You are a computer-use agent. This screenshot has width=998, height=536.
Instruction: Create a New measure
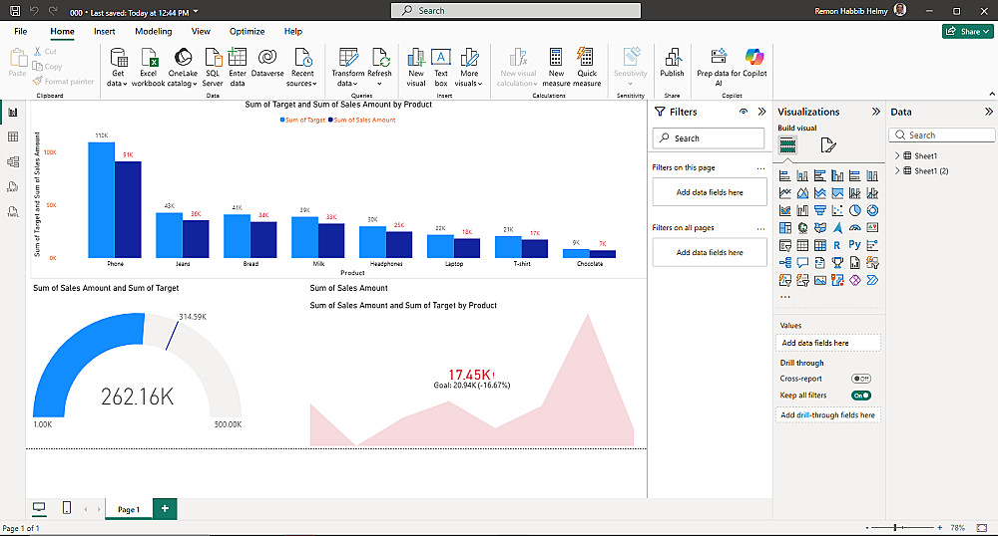556,68
